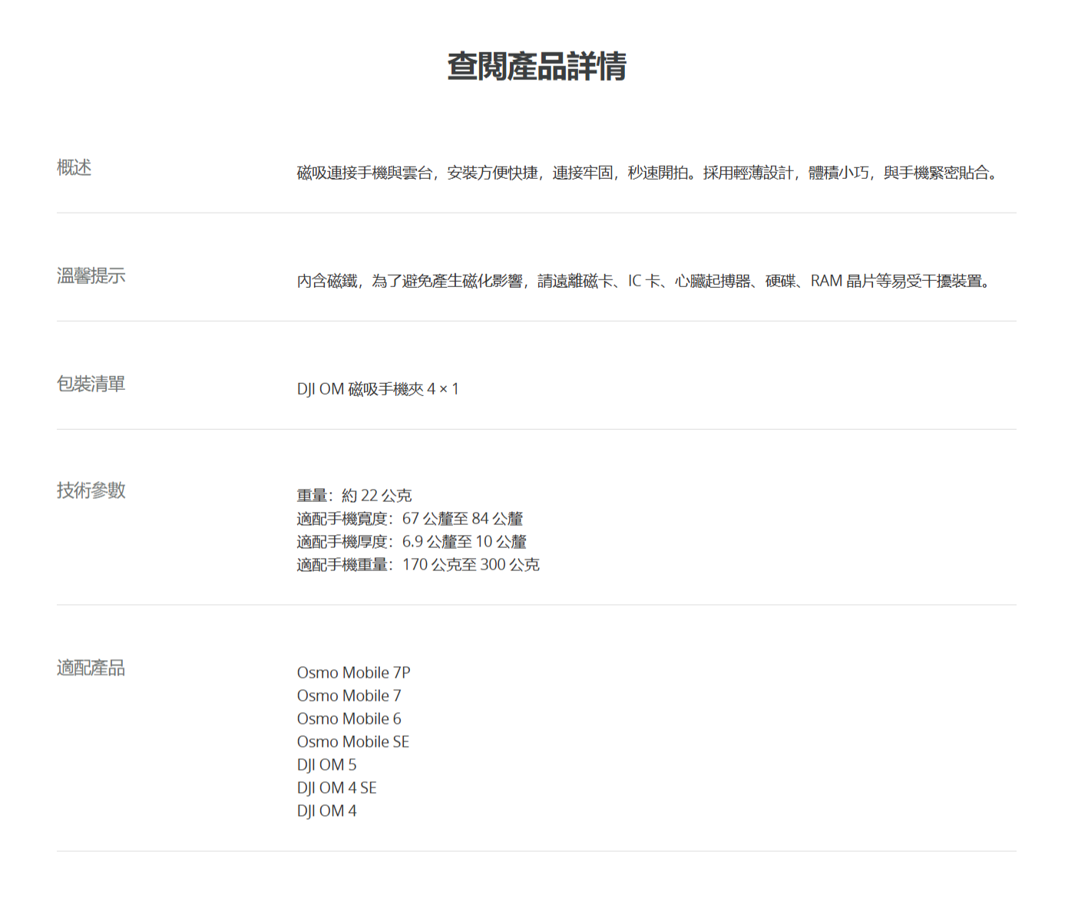Click the last entry DJI OM 4
The height and width of the screenshot is (898, 1078).
tap(326, 811)
